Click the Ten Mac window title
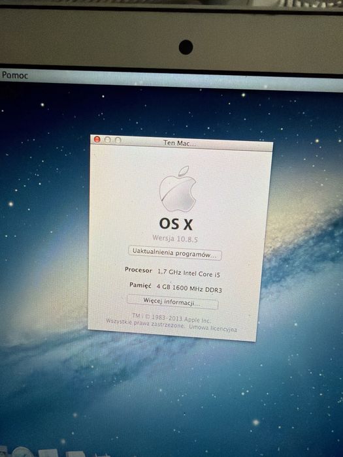 180,143
